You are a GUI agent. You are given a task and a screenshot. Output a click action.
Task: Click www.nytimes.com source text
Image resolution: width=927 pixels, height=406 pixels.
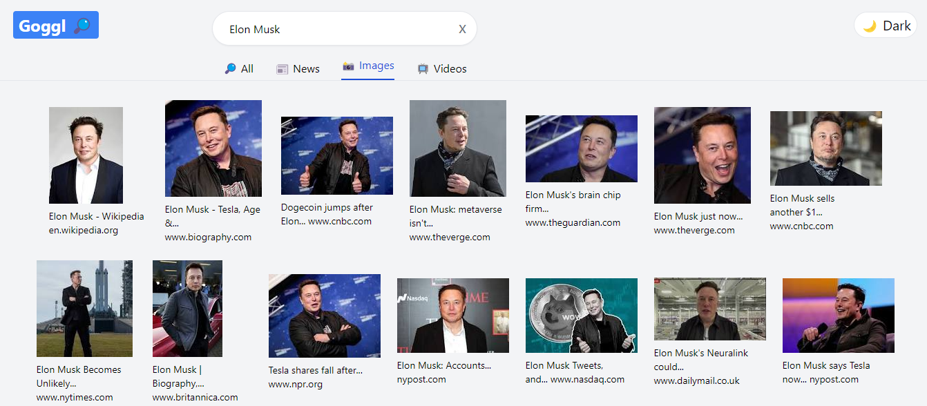coord(75,397)
